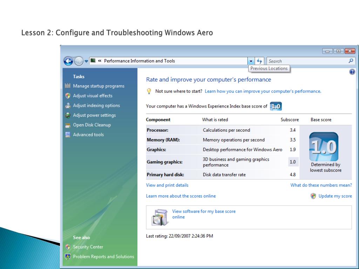Open Problem Reports and Solutions link
The width and height of the screenshot is (359, 269).
point(103,257)
